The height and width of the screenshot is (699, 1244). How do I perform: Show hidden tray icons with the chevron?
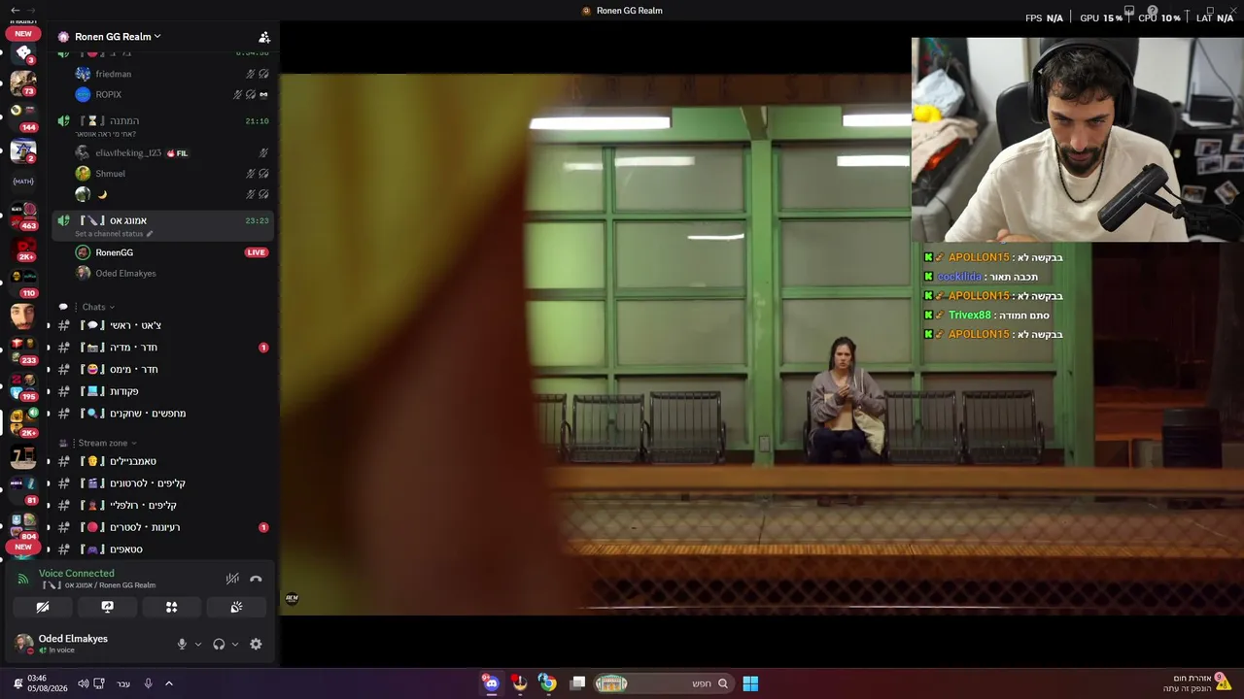[x=169, y=683]
